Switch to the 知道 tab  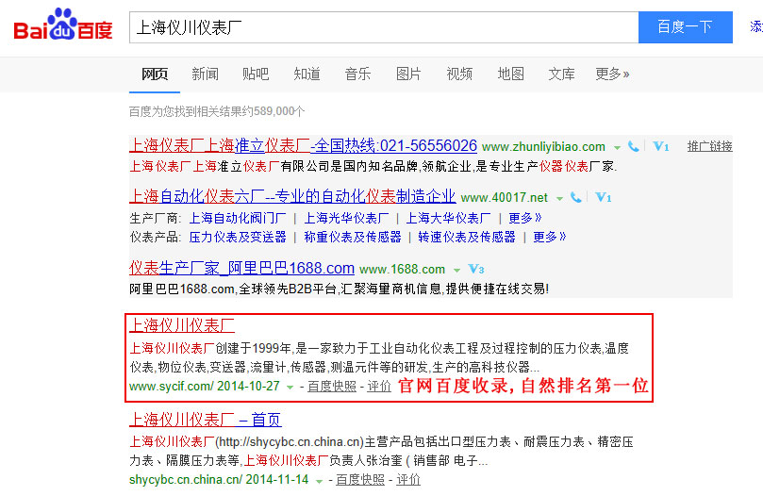[307, 74]
